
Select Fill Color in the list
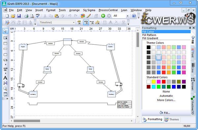click(x=166, y=32)
